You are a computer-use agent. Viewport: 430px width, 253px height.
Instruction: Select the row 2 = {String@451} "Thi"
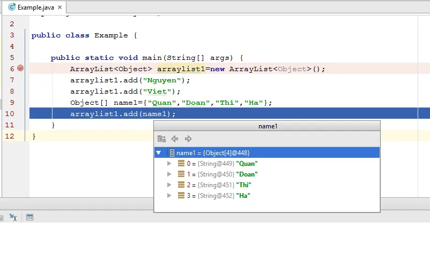click(267, 185)
